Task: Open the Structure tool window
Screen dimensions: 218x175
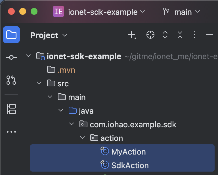Action: click(x=11, y=109)
